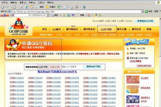Open the Baidu logo dropdown arrow
Viewport: 161px width, 107px height.
click(10, 15)
